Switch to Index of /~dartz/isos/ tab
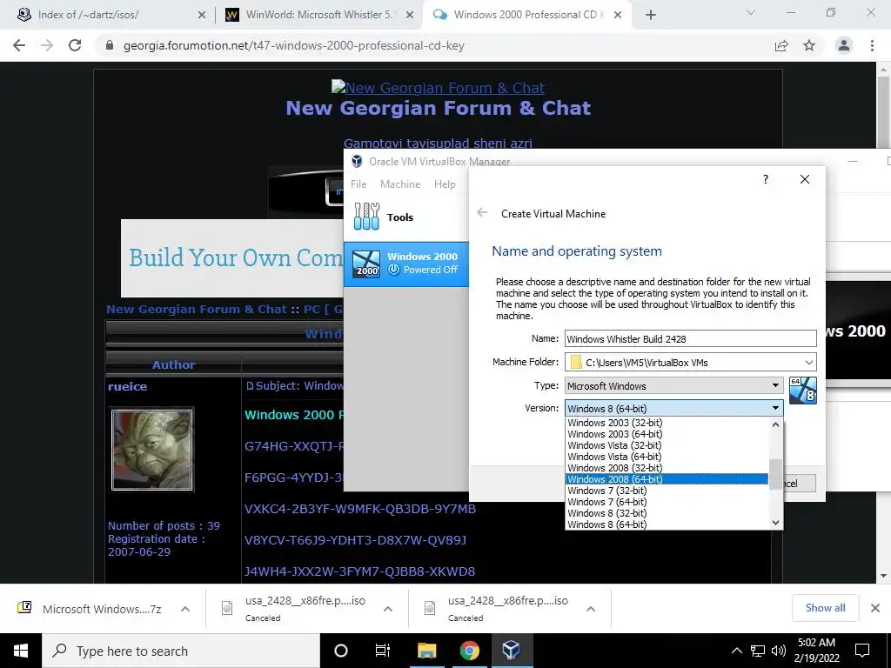The height and width of the screenshot is (668, 891). click(108, 15)
